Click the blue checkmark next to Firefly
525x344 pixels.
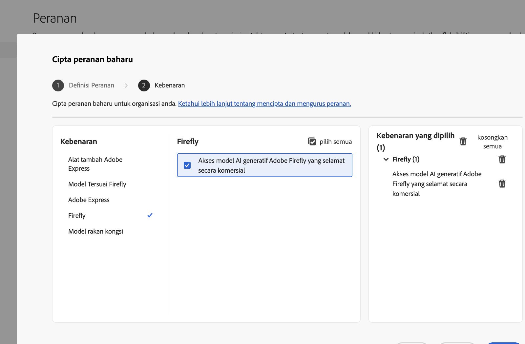pos(150,215)
